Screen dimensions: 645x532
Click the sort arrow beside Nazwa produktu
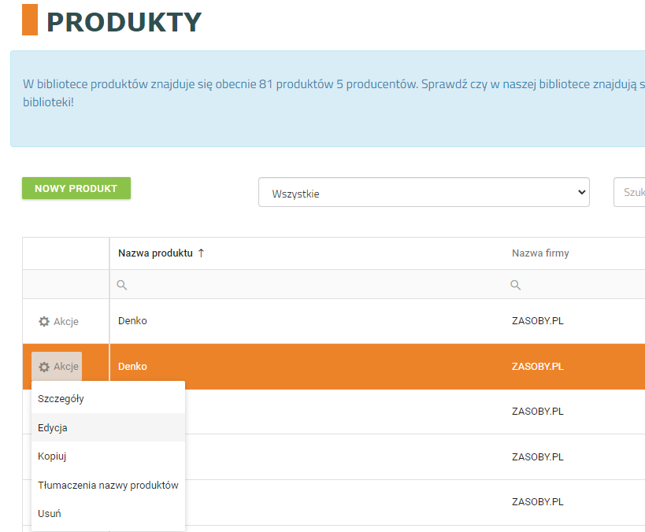click(201, 253)
